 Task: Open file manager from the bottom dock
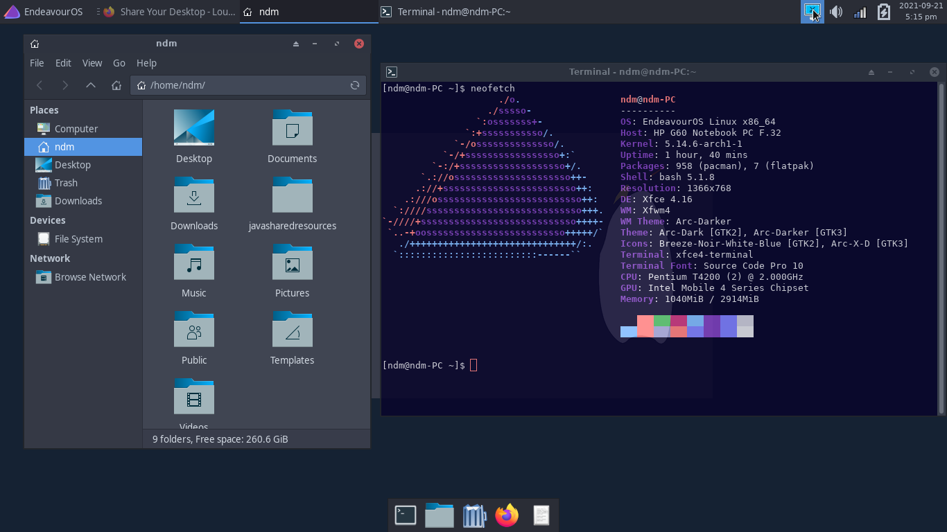[x=440, y=515]
